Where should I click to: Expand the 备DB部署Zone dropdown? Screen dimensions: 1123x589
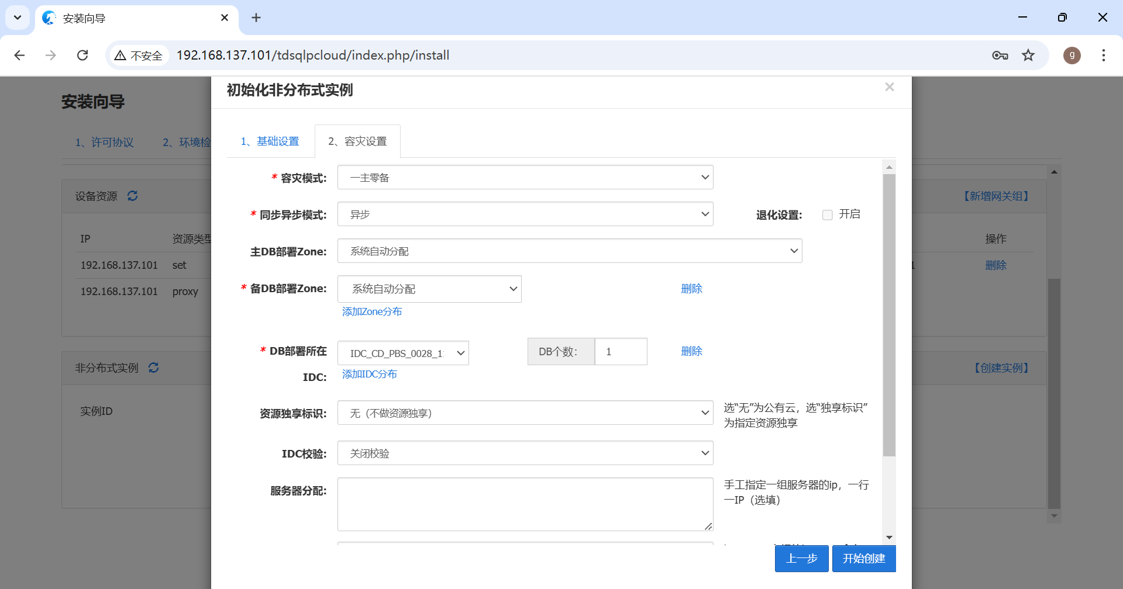pyautogui.click(x=429, y=289)
